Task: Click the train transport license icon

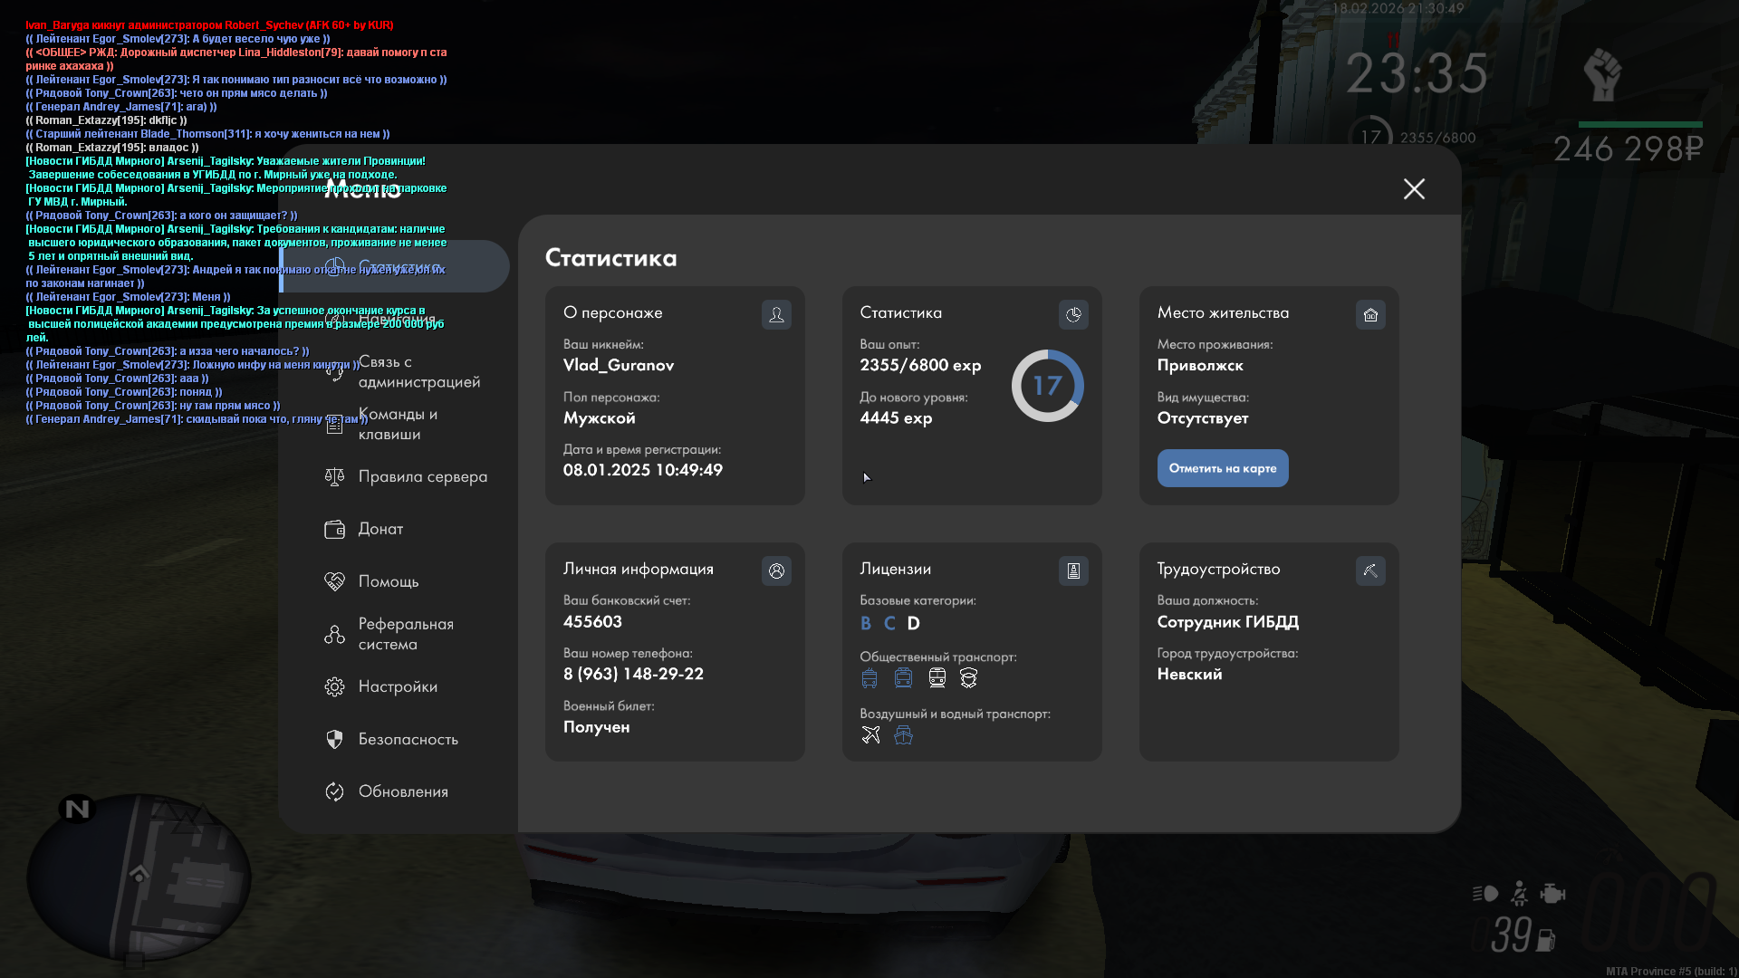Action: tap(937, 678)
